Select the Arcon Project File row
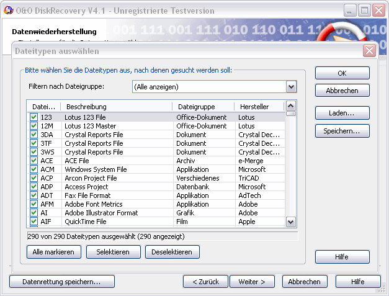This screenshot has width=389, height=296. pos(91,178)
